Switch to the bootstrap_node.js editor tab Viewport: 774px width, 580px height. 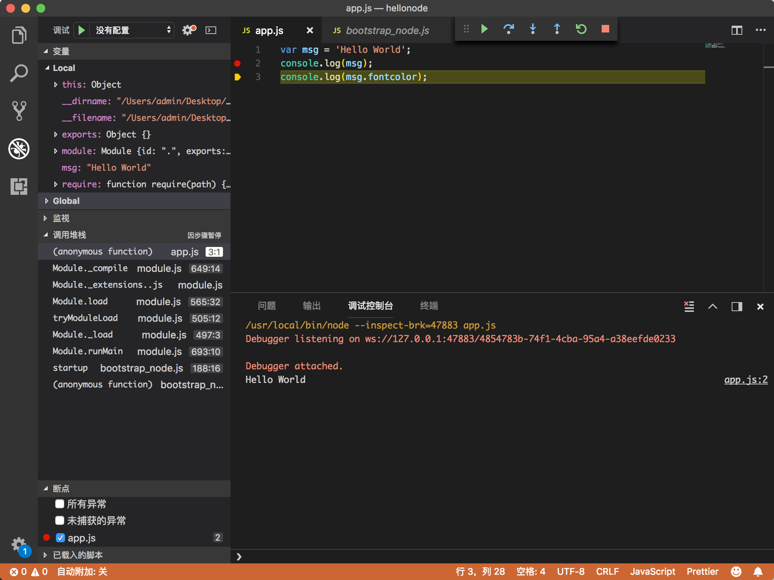click(x=387, y=31)
